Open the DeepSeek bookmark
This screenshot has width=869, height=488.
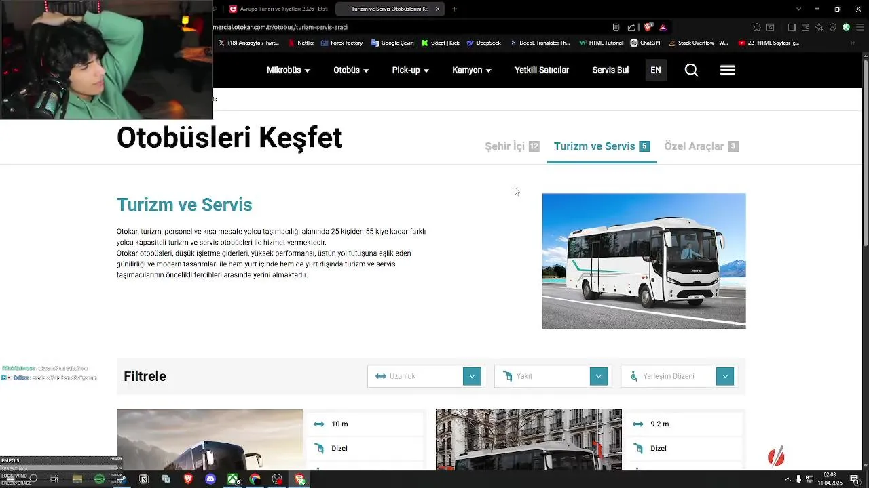(x=483, y=43)
